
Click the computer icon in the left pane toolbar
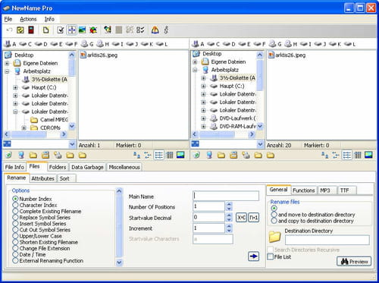[21, 155]
